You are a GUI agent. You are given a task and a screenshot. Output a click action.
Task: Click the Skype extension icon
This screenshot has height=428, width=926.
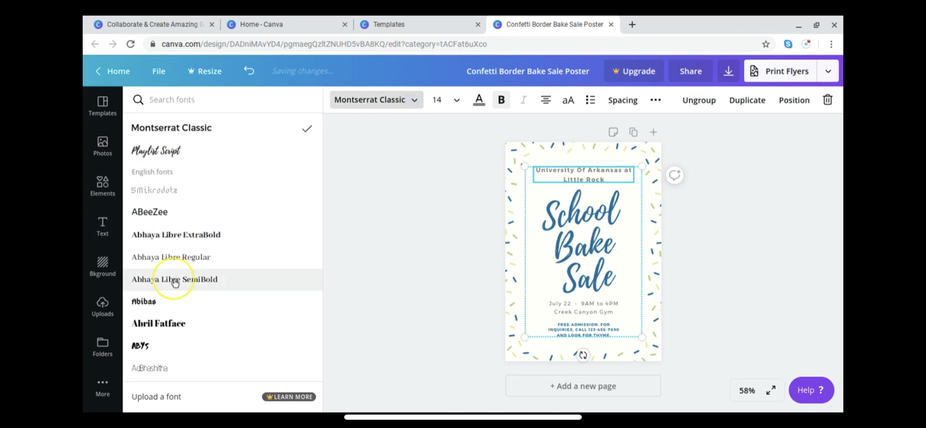tap(788, 44)
